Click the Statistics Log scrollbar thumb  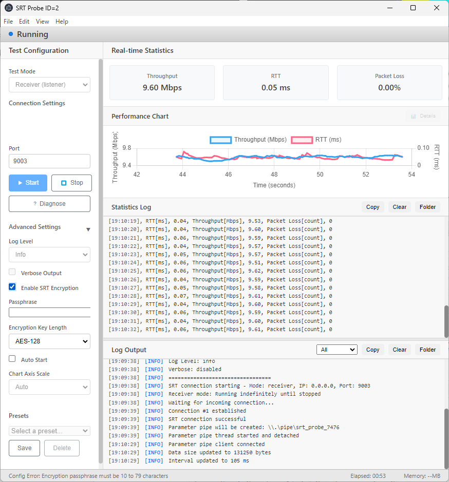click(446, 321)
